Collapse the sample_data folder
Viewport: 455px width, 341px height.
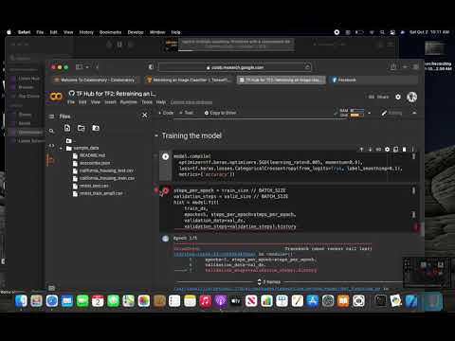point(61,148)
